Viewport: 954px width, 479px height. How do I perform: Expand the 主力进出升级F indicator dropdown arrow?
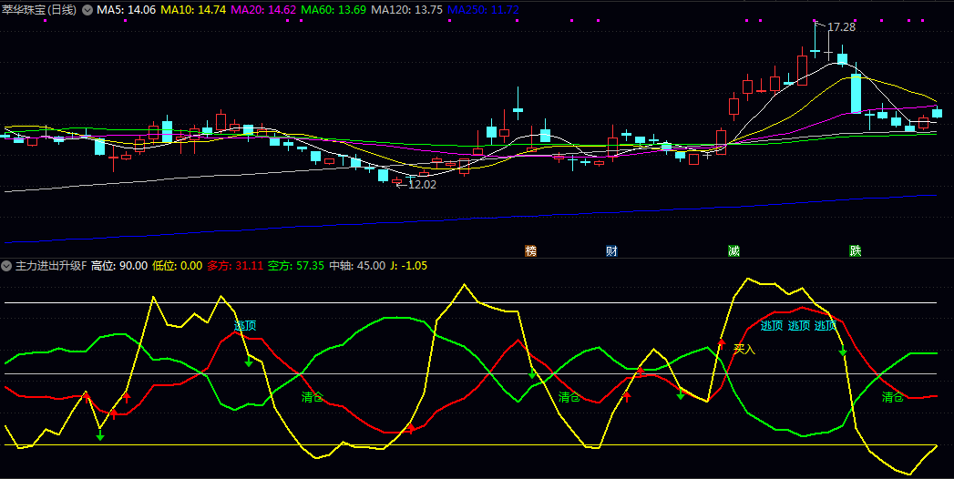coord(7,266)
